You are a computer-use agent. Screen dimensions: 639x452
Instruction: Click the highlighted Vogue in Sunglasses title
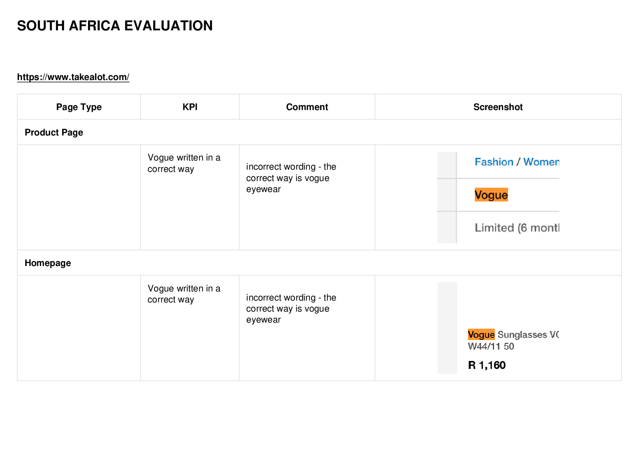click(x=481, y=334)
